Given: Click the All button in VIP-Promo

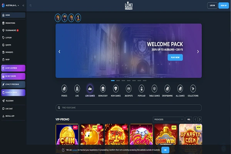Looking at the screenshot, I should 189,119.
